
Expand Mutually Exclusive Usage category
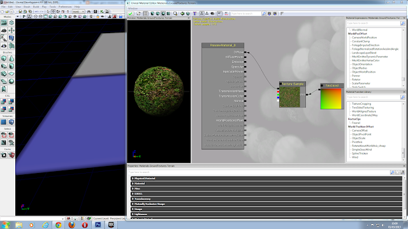tap(266, 204)
